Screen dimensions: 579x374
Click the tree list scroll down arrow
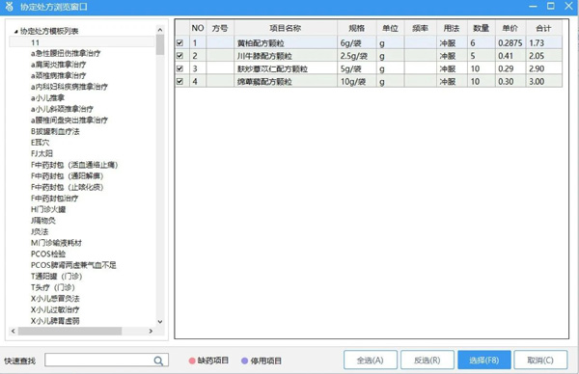pos(160,322)
